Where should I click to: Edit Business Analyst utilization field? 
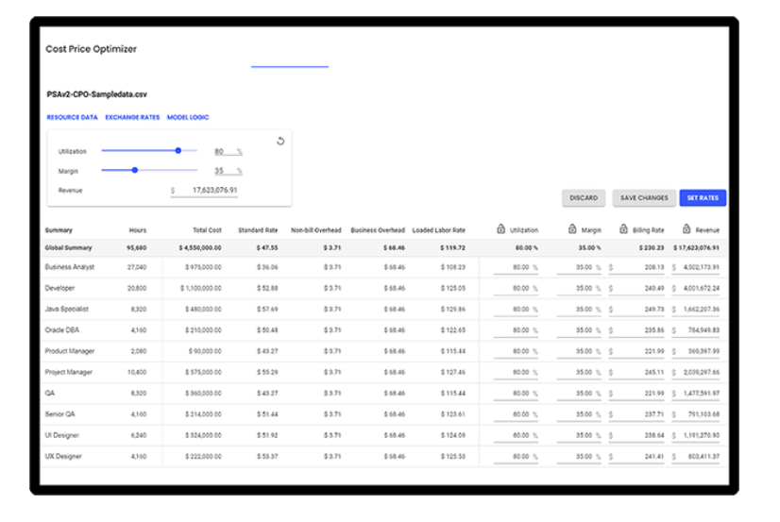(x=516, y=267)
